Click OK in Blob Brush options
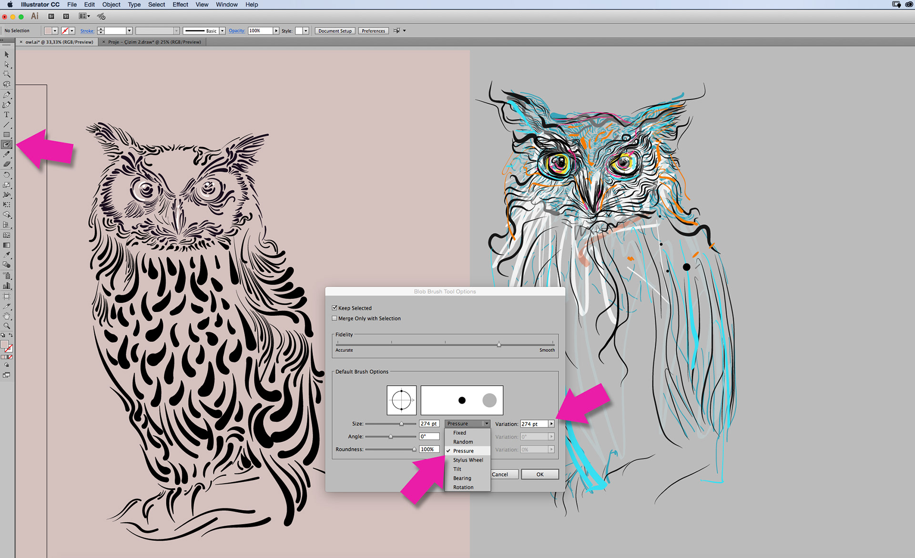915x558 pixels. (539, 474)
